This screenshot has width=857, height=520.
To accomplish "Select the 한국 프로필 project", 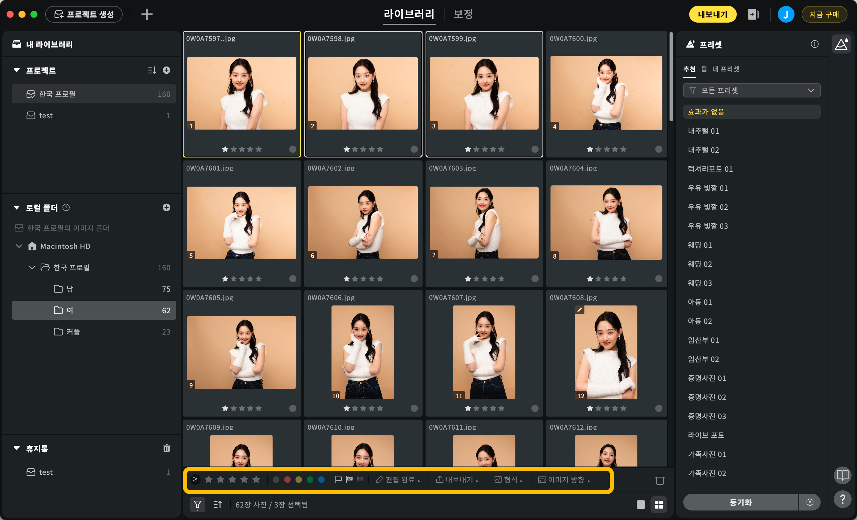I will pos(94,94).
